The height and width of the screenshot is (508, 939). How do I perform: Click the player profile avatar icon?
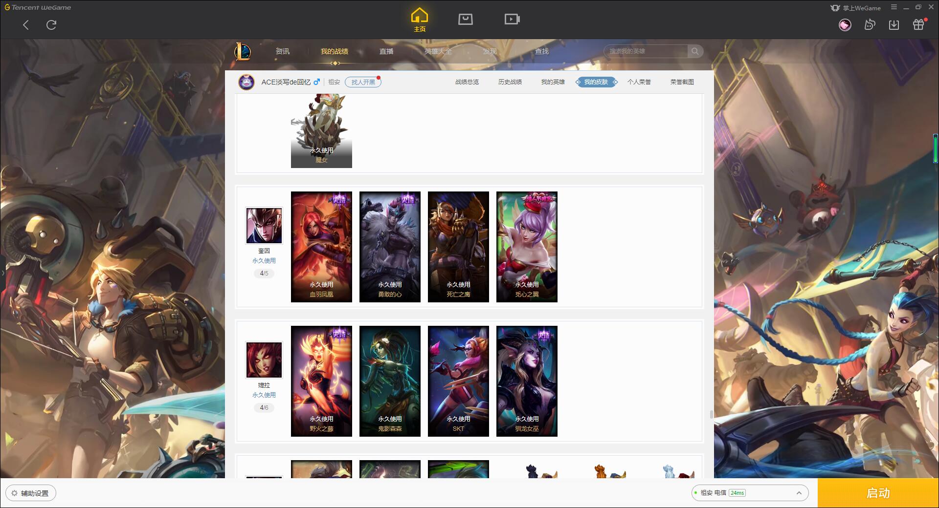(246, 82)
